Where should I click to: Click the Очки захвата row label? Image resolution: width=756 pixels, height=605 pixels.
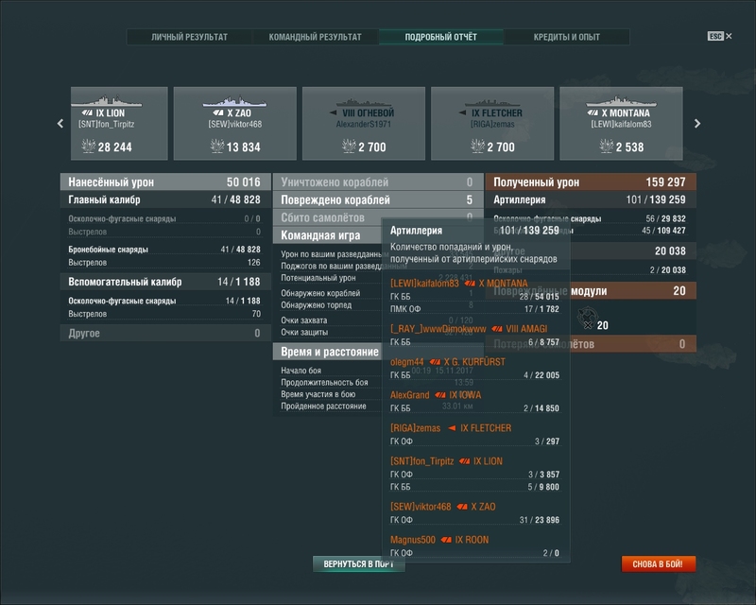pos(303,320)
